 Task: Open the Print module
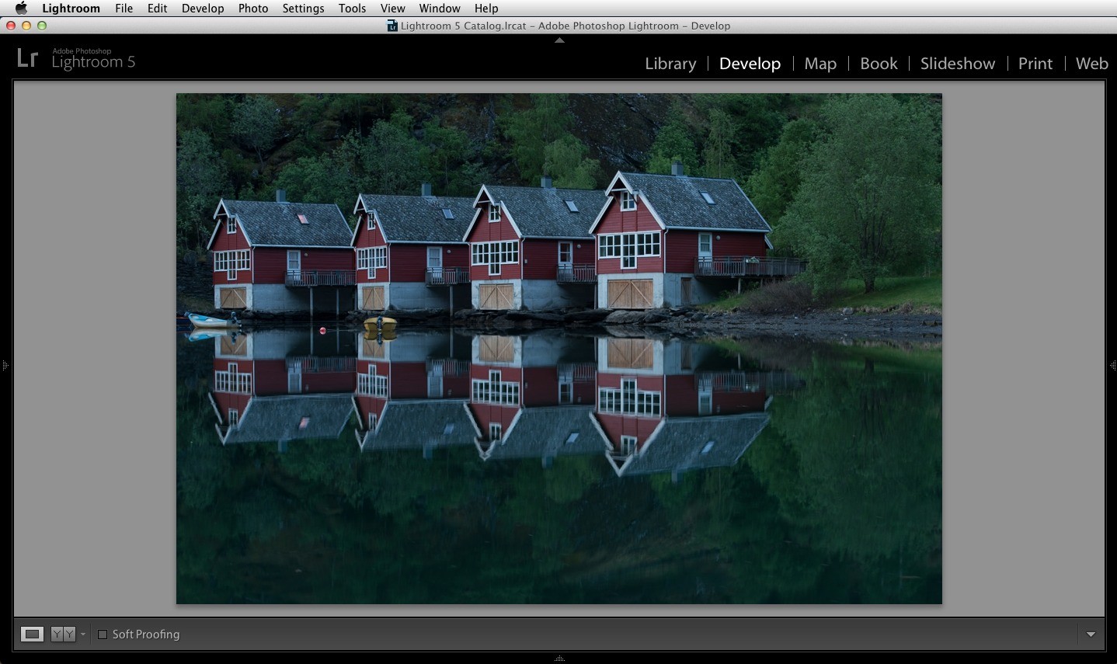(x=1035, y=64)
